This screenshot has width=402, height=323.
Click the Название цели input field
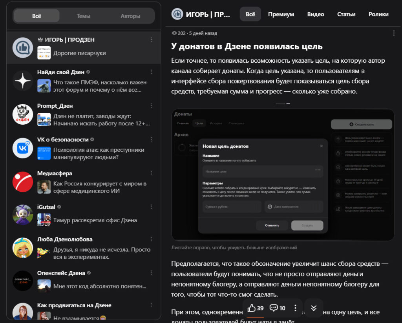[x=263, y=171]
